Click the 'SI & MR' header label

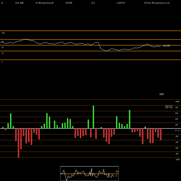pos(19,3)
